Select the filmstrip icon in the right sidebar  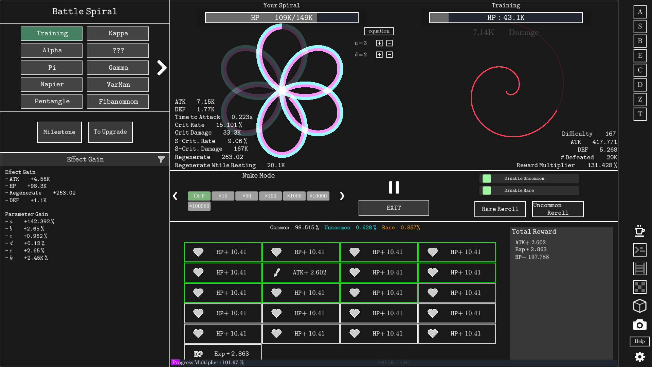point(640,269)
